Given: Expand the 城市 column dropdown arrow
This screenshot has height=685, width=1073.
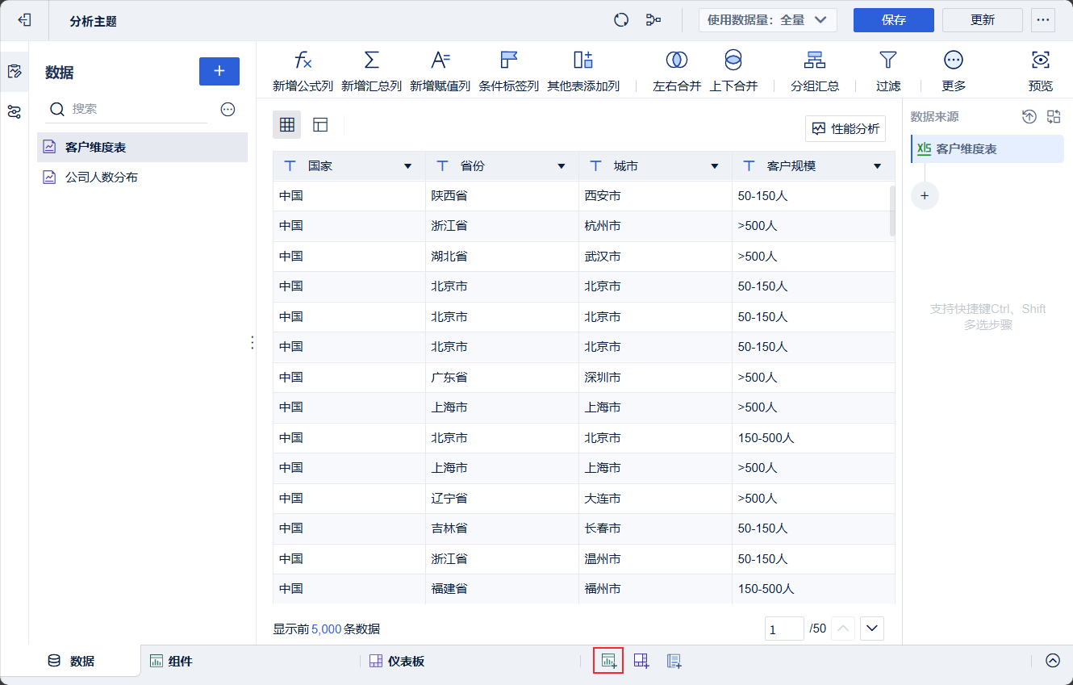Looking at the screenshot, I should tap(715, 166).
